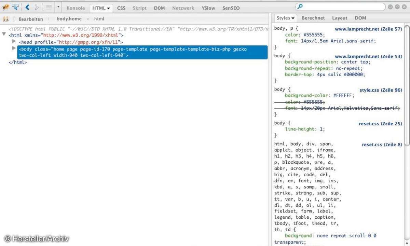Switch to the Skript tab
Image resolution: width=410 pixels, height=246 pixels.
tap(139, 8)
